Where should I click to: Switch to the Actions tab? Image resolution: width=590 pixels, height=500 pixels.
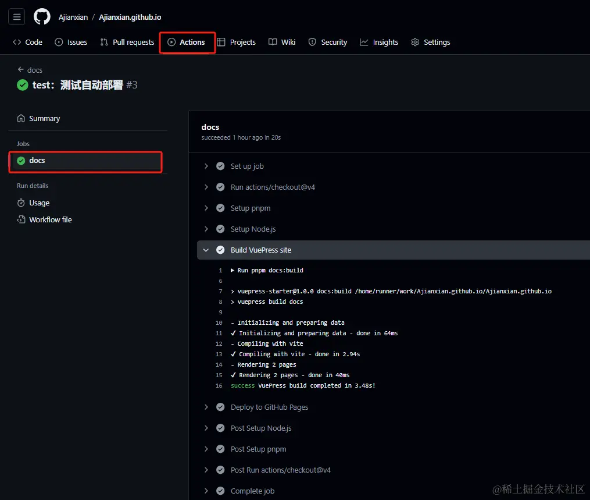pyautogui.click(x=187, y=42)
